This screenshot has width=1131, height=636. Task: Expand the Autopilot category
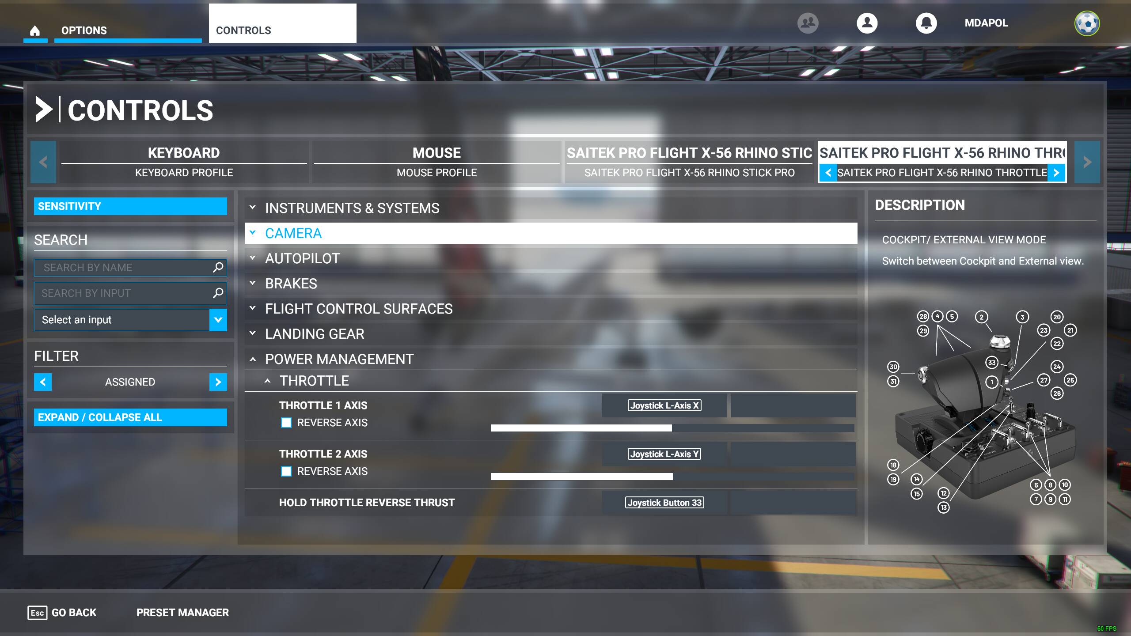pos(302,258)
